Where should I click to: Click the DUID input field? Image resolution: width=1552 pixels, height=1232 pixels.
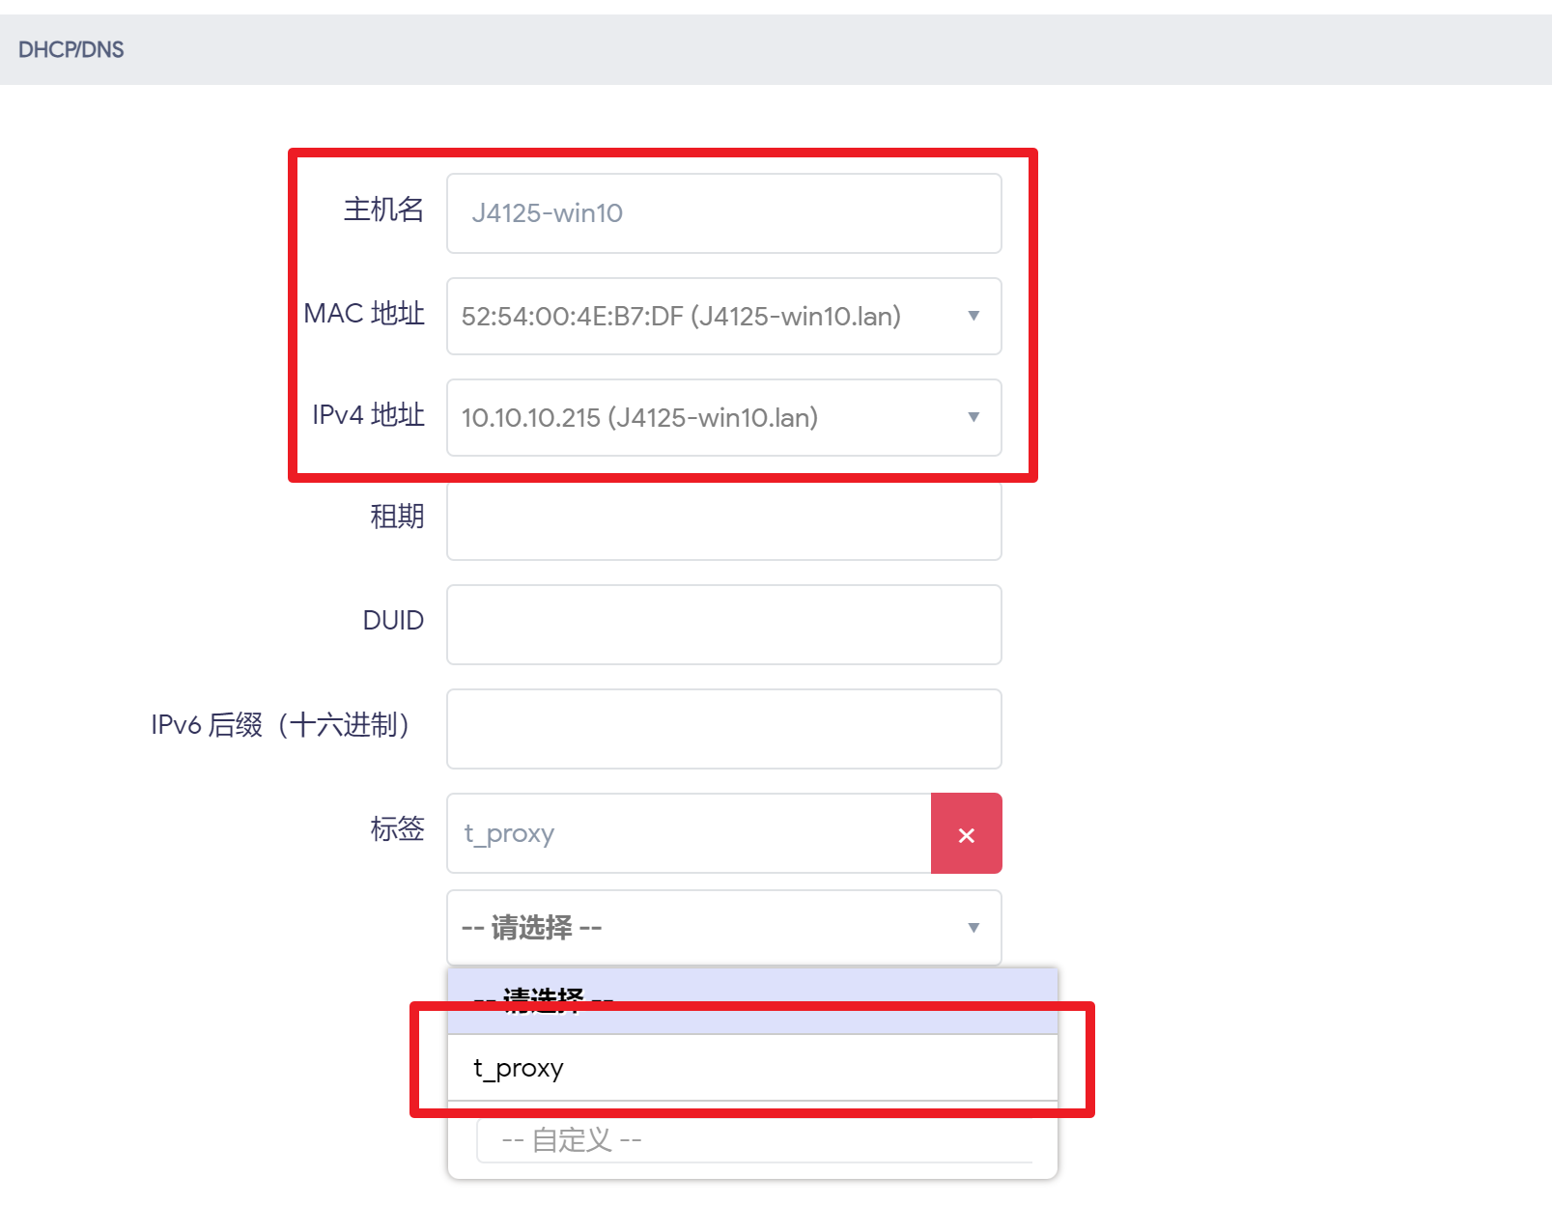724,625
